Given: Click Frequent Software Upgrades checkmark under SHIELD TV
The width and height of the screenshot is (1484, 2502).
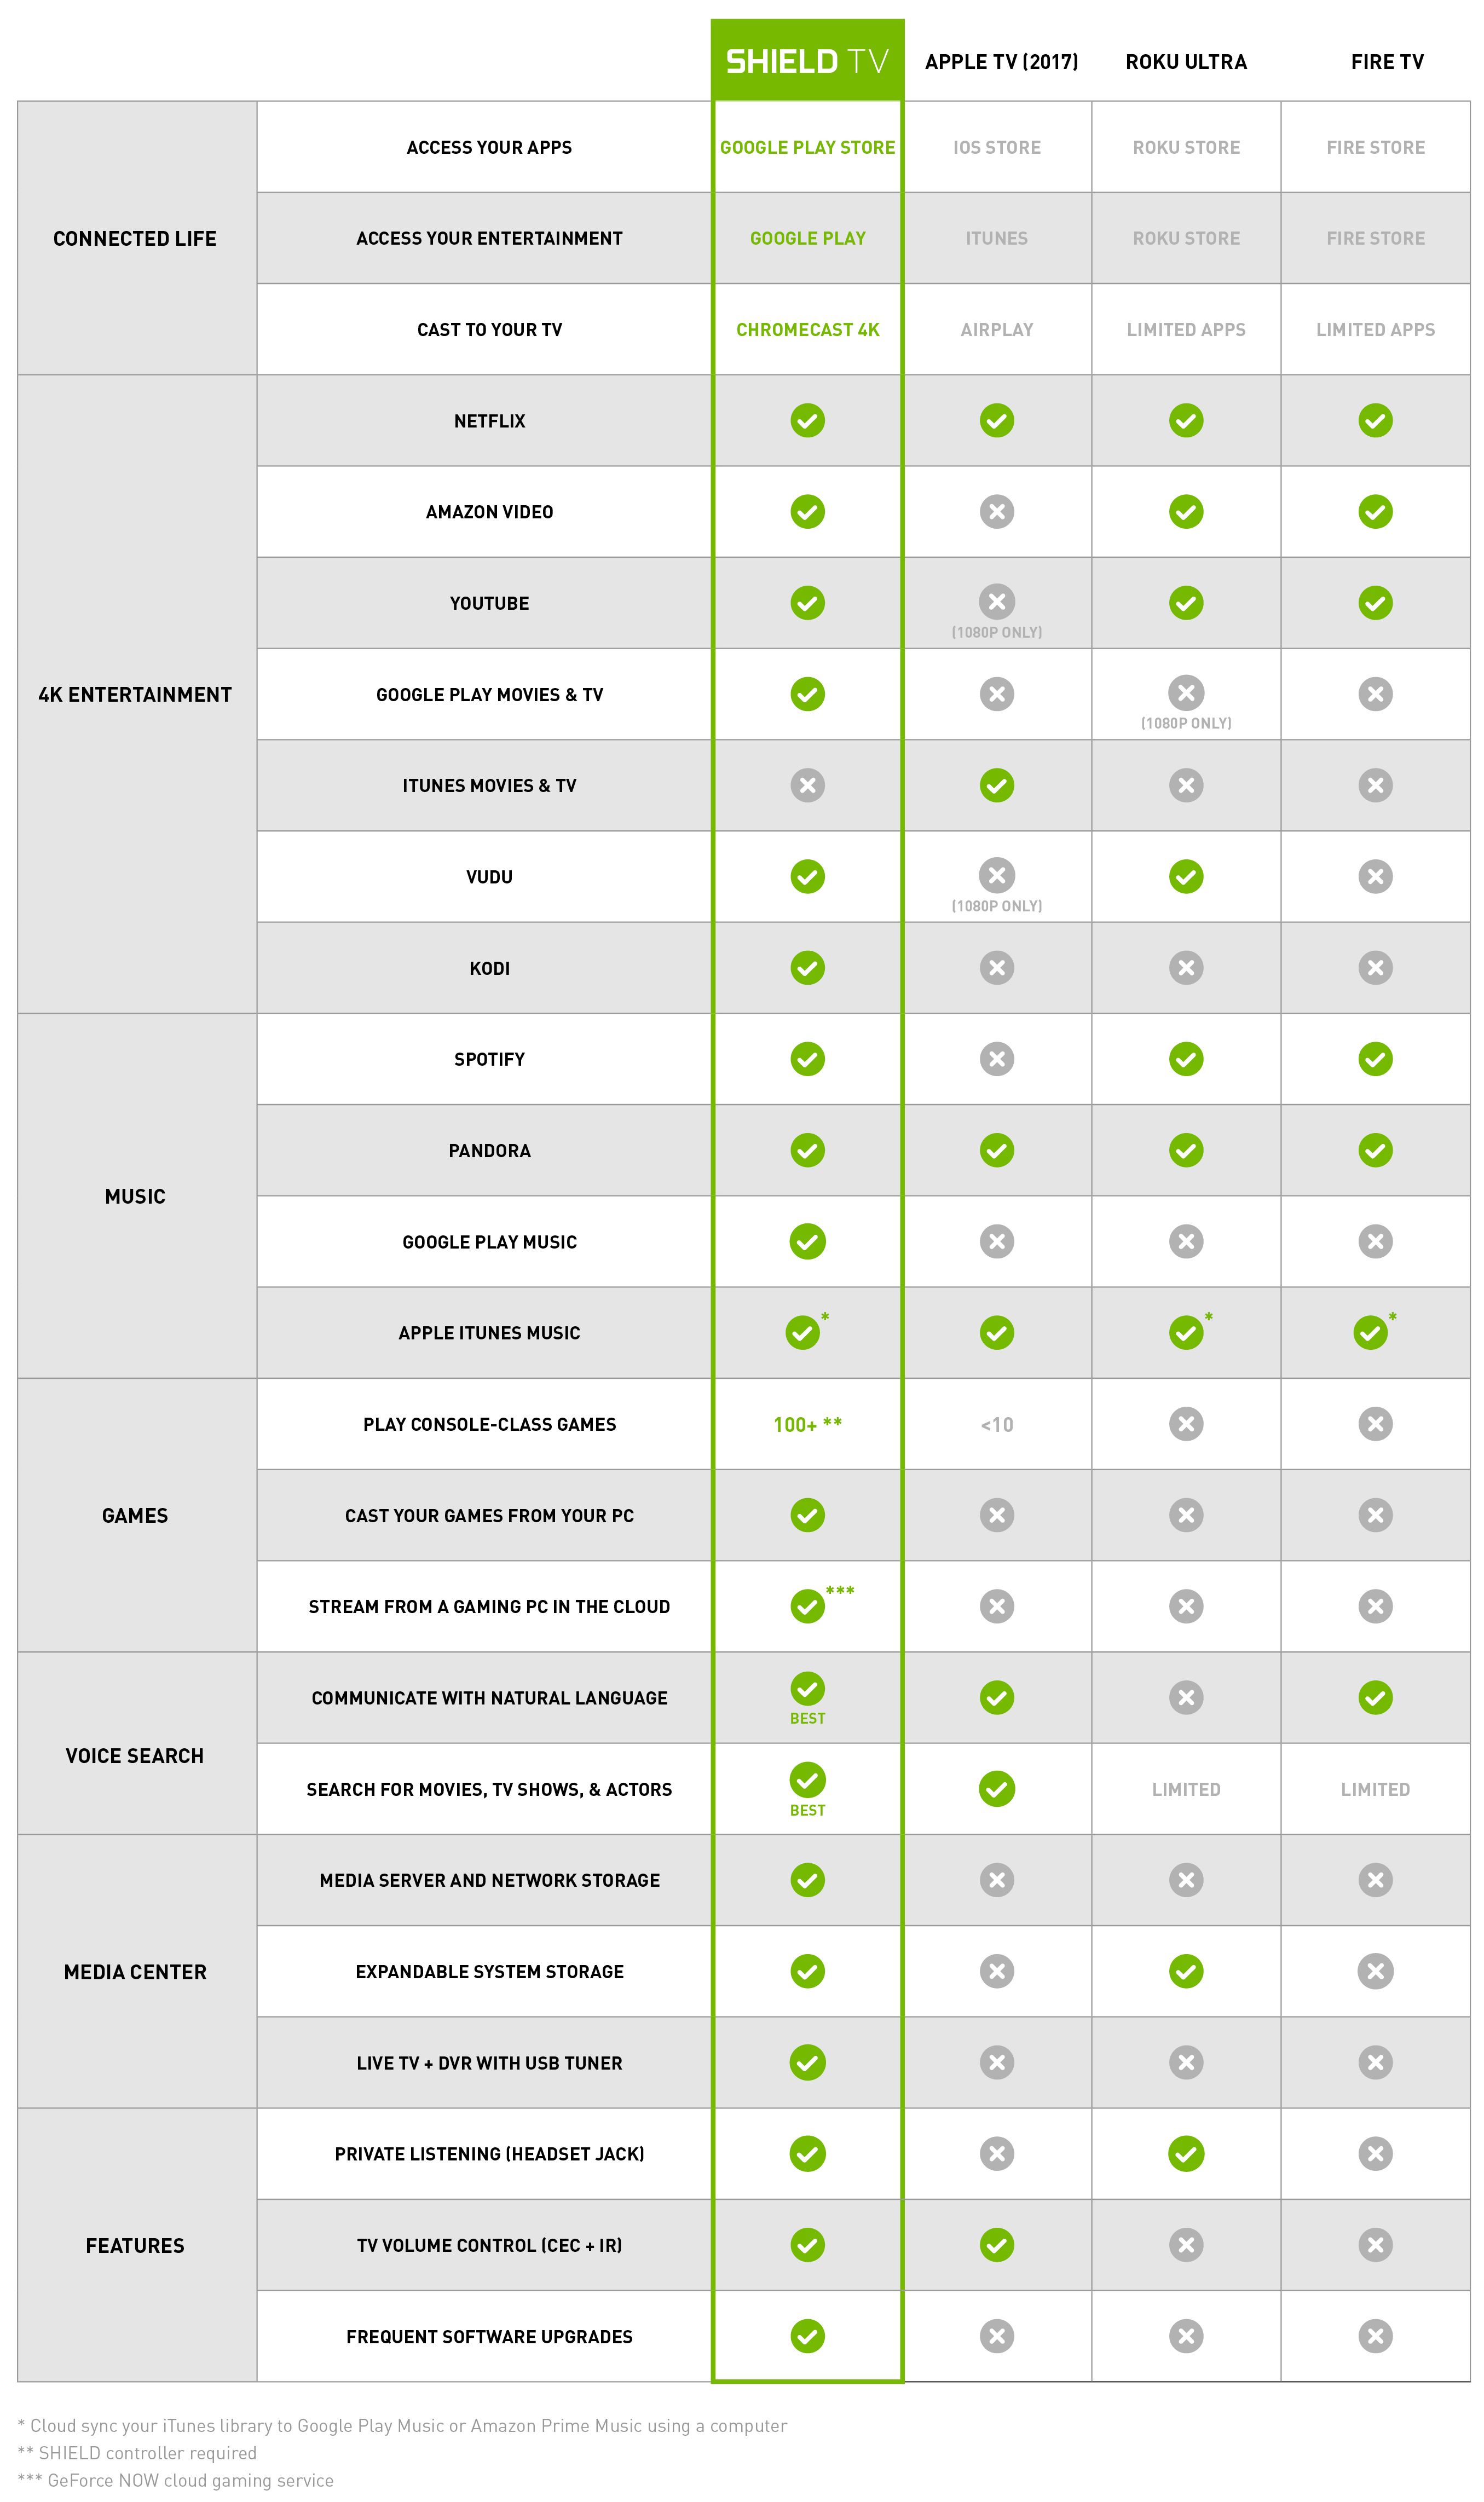Looking at the screenshot, I should coord(807,2336).
